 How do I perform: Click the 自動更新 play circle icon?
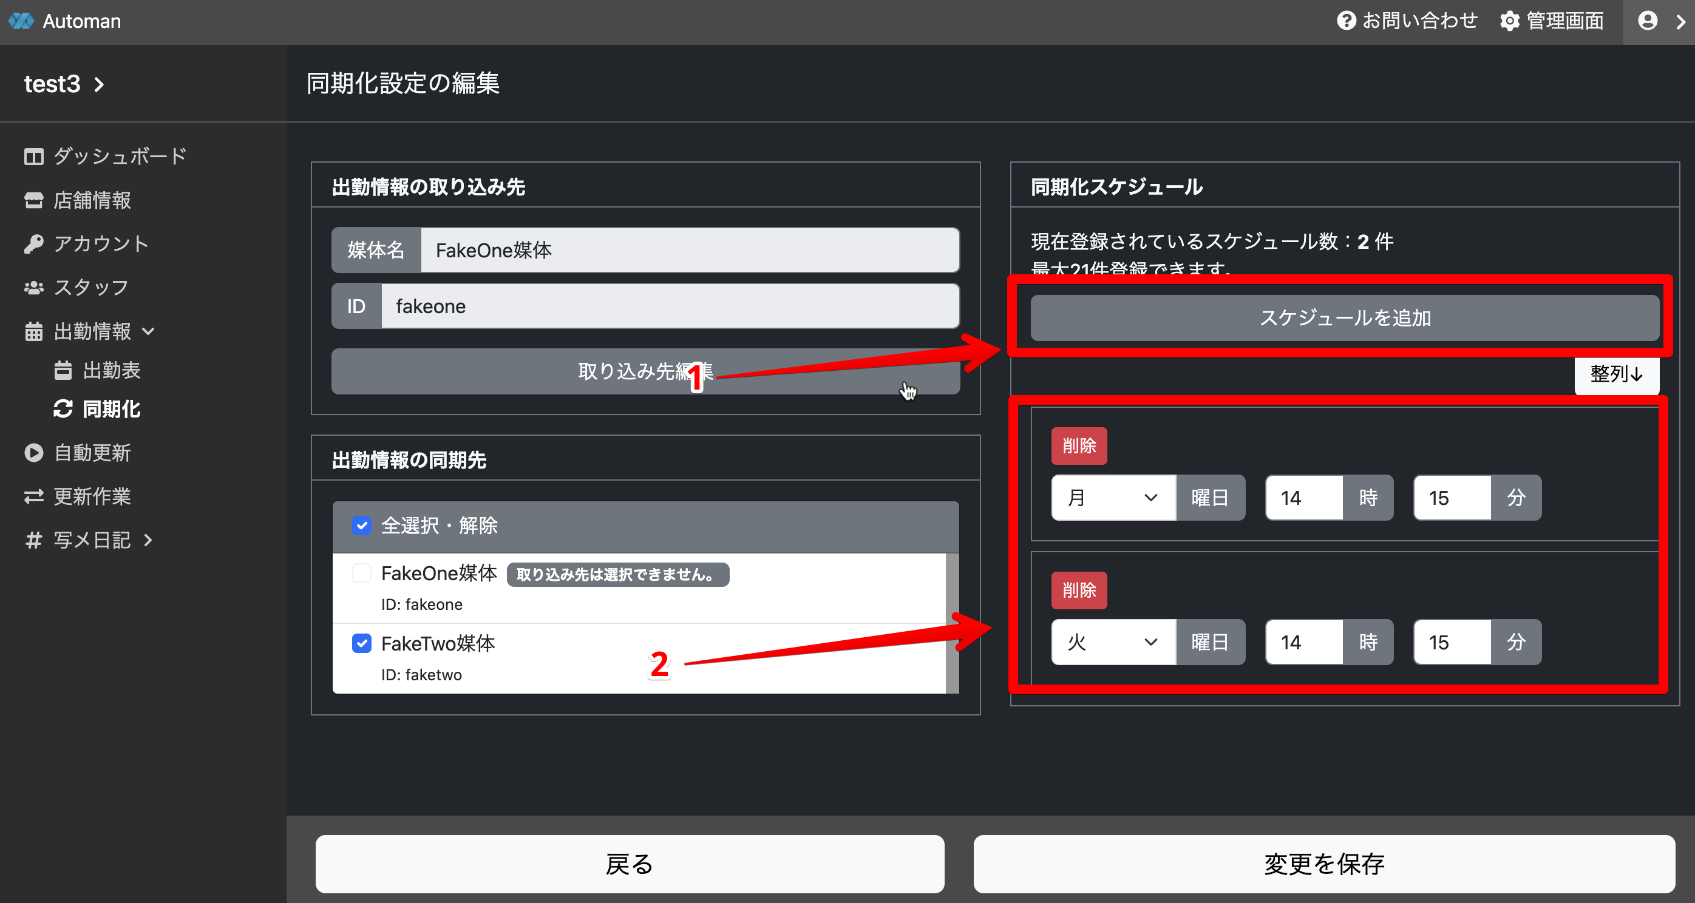coord(33,453)
